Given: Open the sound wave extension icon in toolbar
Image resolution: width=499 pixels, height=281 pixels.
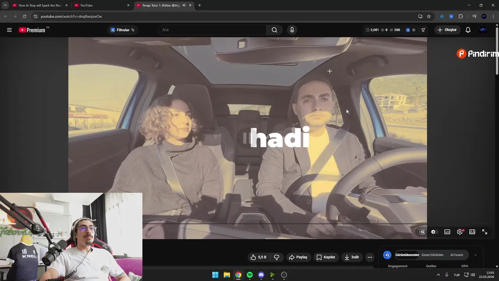Looking at the screenshot, I should pos(442,16).
